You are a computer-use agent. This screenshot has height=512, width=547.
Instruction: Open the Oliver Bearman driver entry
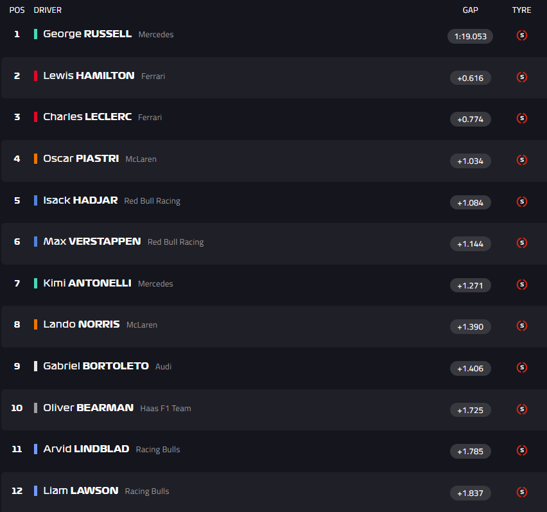88,407
